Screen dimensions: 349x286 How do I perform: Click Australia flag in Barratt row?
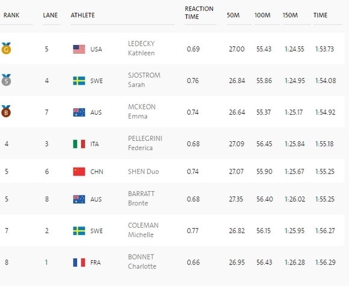[x=79, y=199]
